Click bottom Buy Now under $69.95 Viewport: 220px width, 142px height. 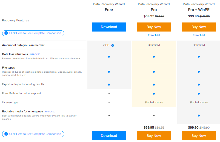click(x=154, y=136)
